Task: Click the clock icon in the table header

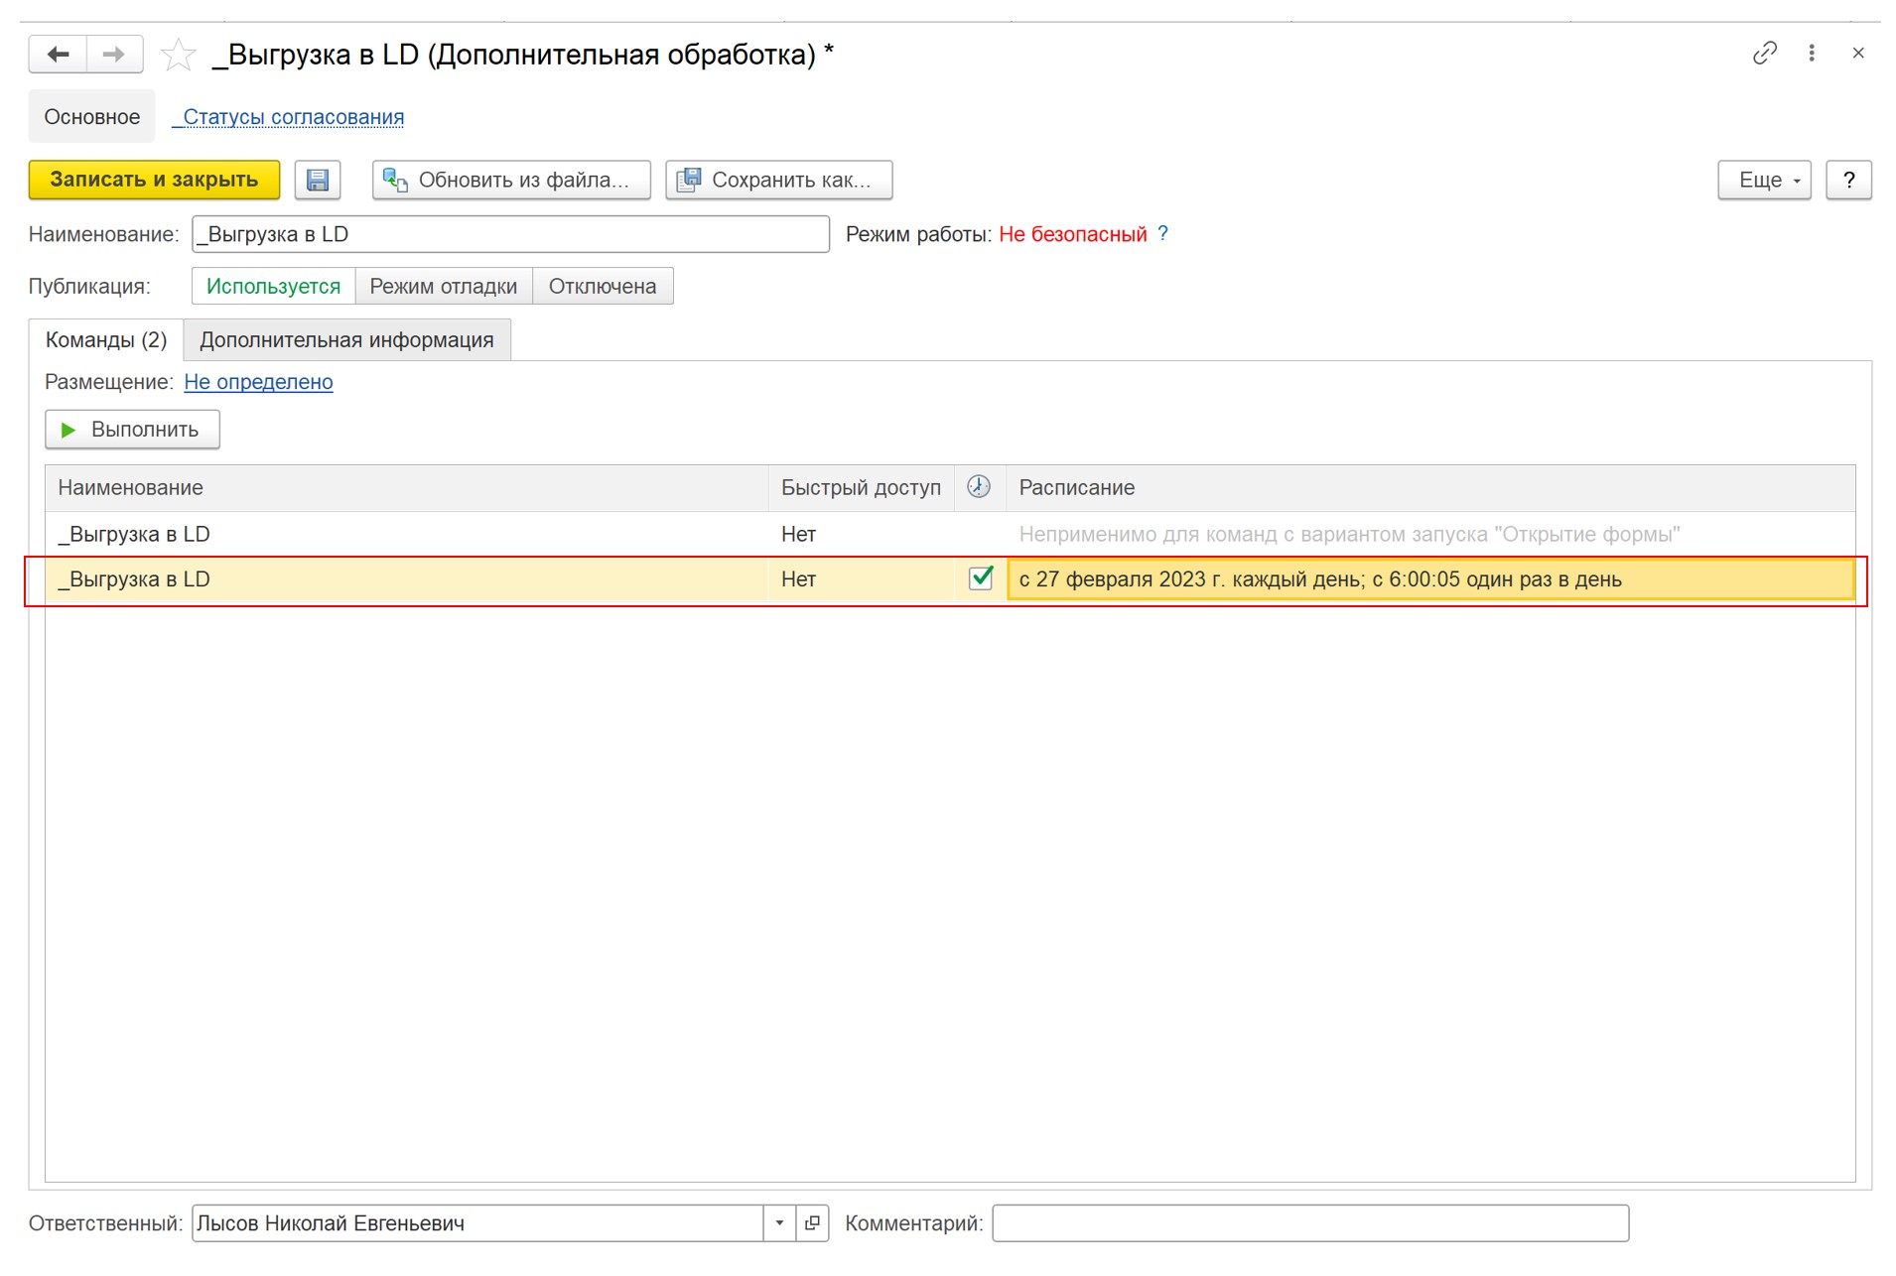Action: 979,487
